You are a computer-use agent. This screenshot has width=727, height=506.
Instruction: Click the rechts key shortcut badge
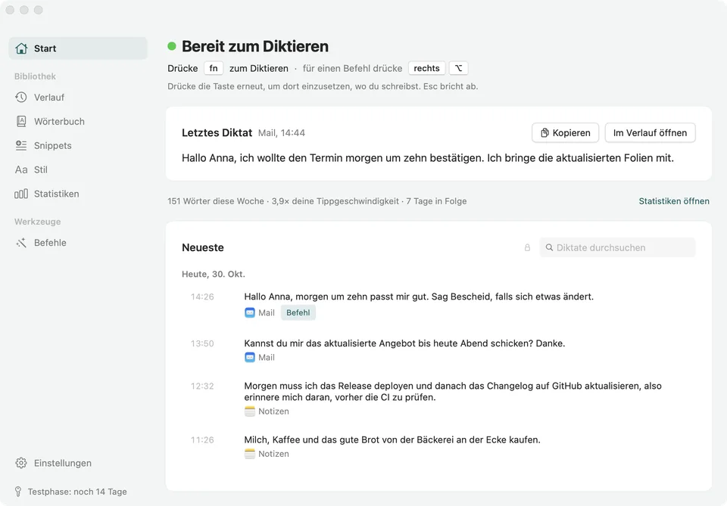(426, 68)
